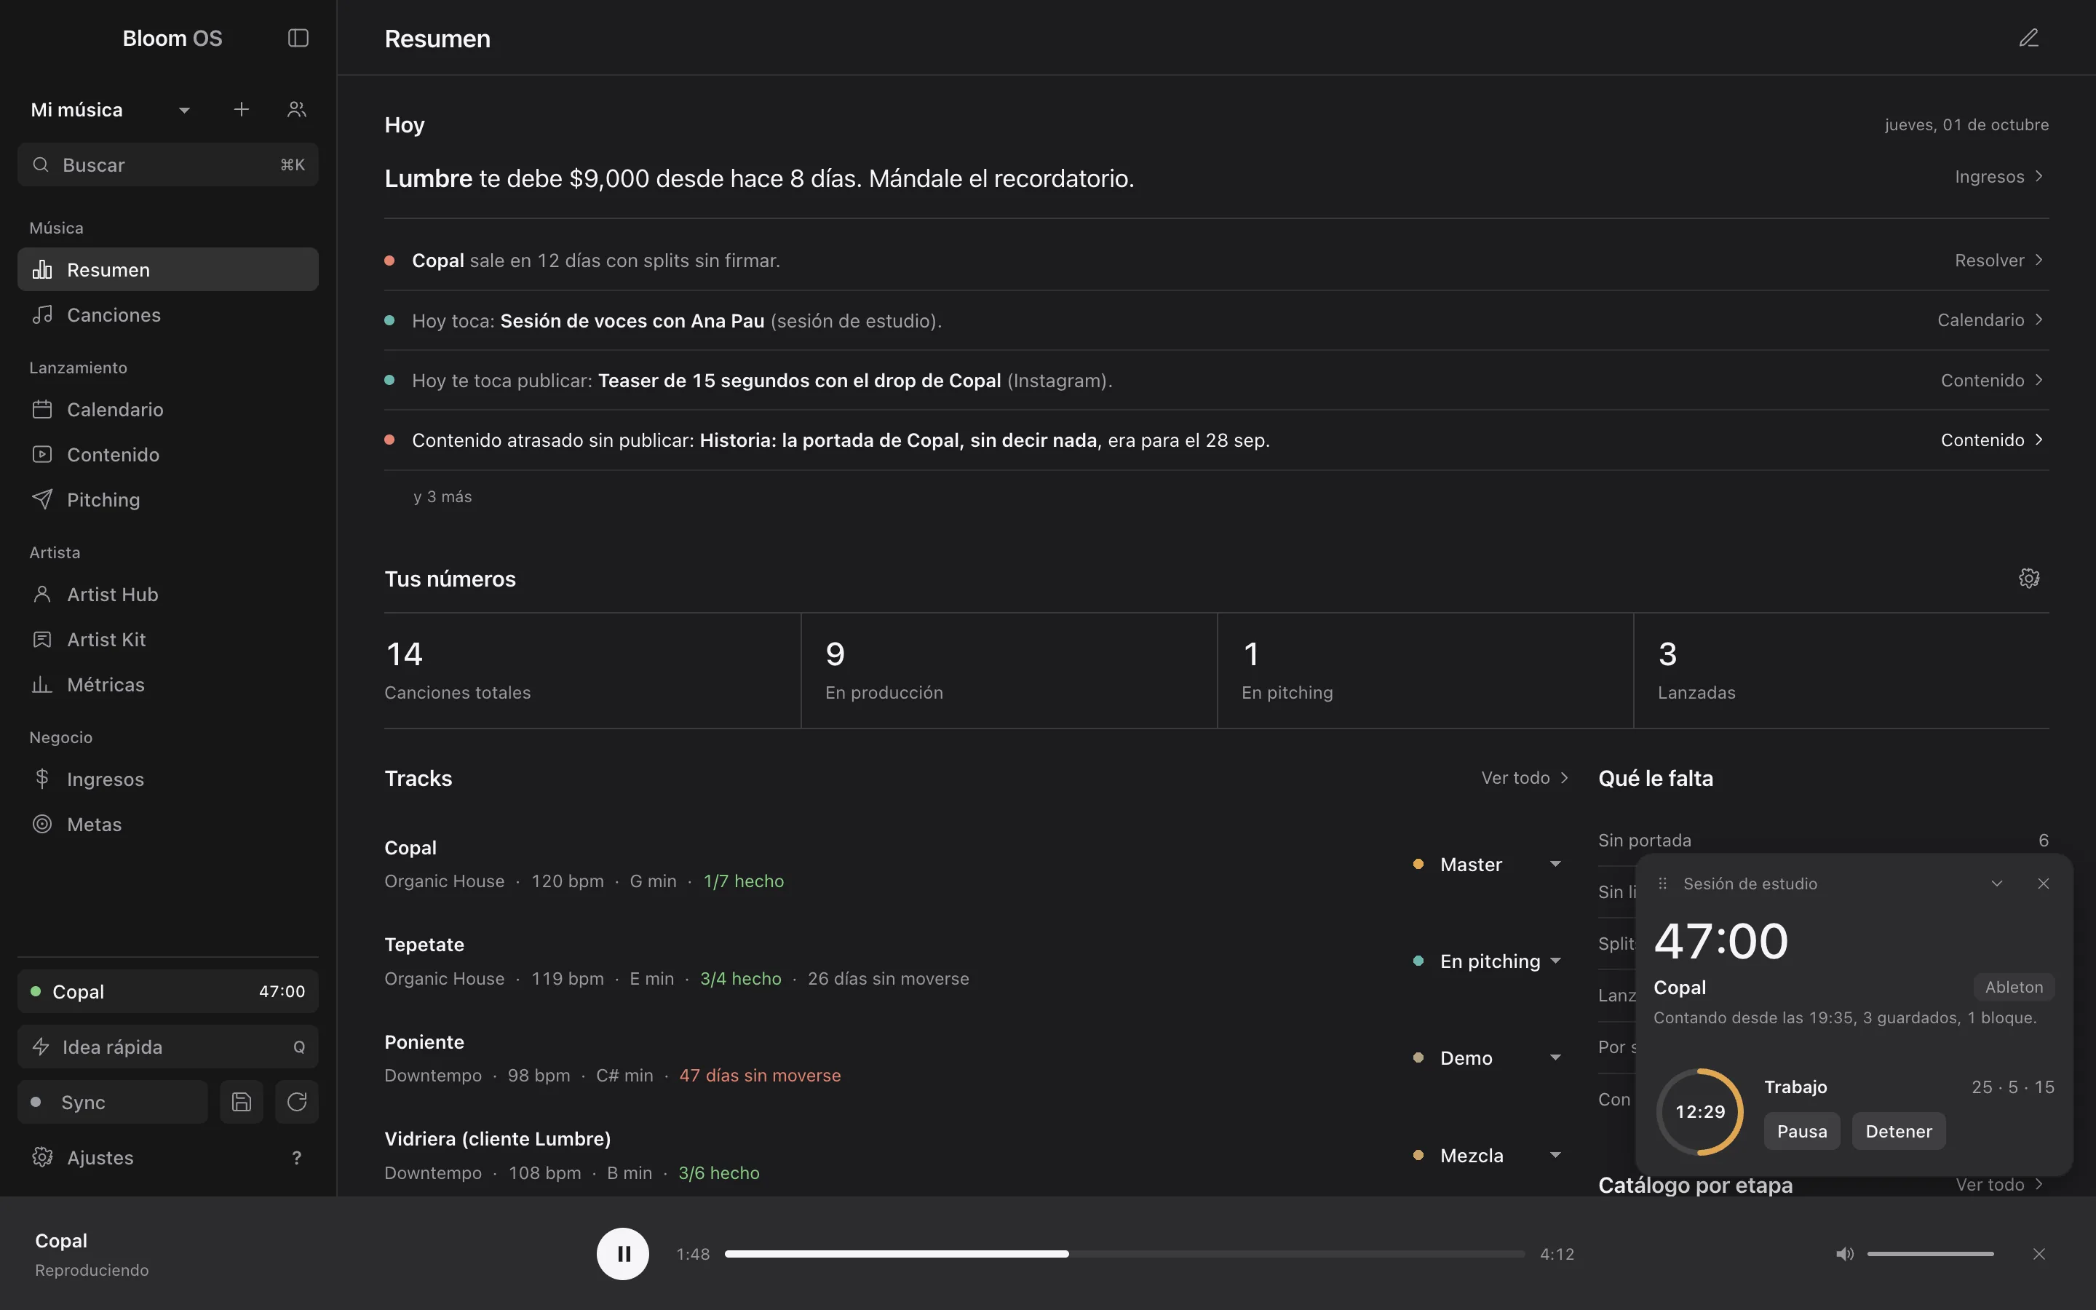
Task: Click Ver todo next to Tracks
Action: pos(1525,777)
